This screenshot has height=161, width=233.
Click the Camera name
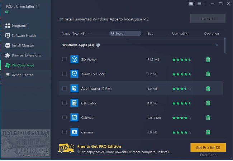[87, 132]
